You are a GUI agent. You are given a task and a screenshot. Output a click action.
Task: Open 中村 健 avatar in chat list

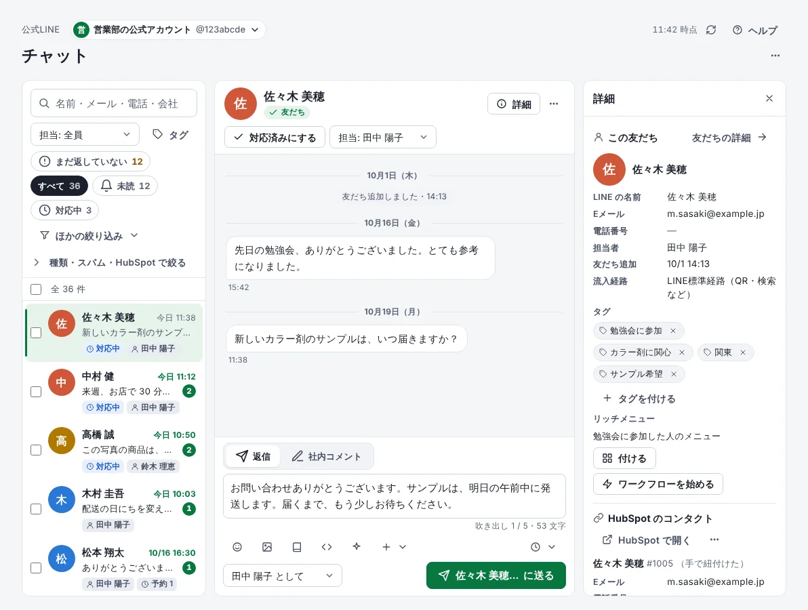(x=61, y=382)
